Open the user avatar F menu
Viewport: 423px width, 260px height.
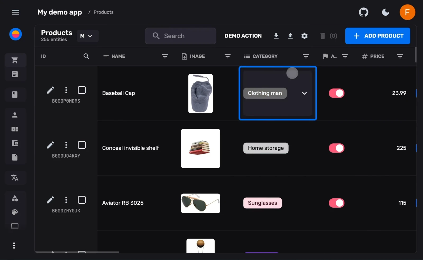(407, 12)
